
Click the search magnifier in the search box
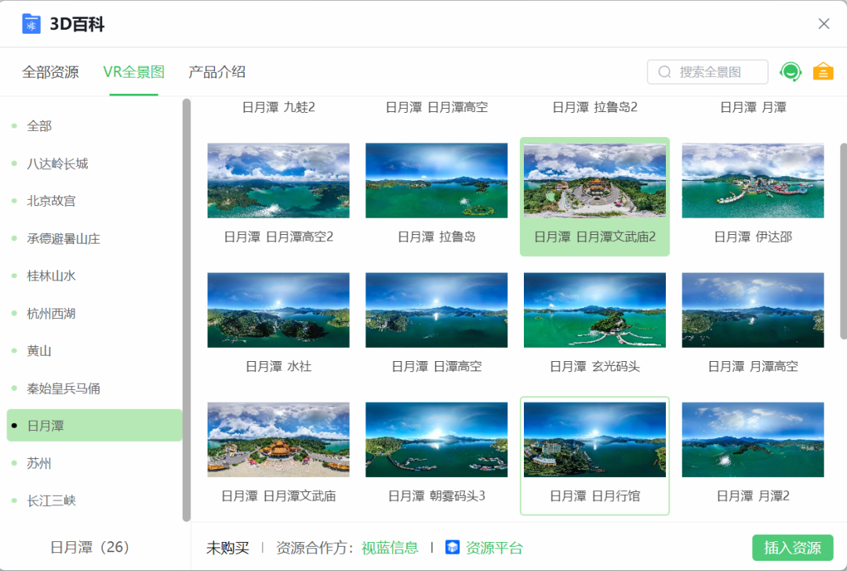(x=663, y=71)
